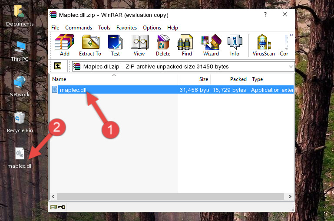Run the Test archive tool
The width and height of the screenshot is (334, 221).
point(115,45)
